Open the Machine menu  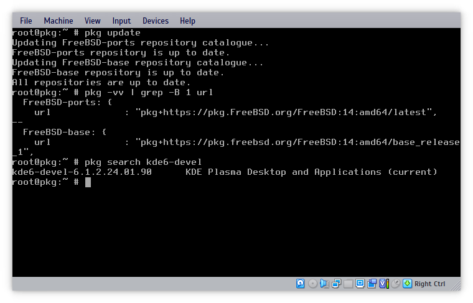[x=58, y=21]
